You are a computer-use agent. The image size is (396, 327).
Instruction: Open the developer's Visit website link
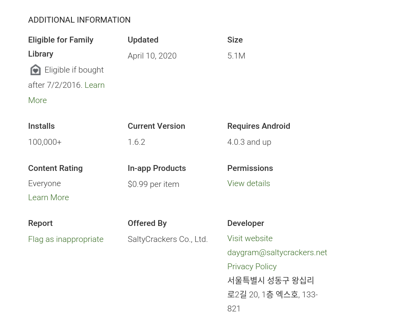click(x=250, y=238)
